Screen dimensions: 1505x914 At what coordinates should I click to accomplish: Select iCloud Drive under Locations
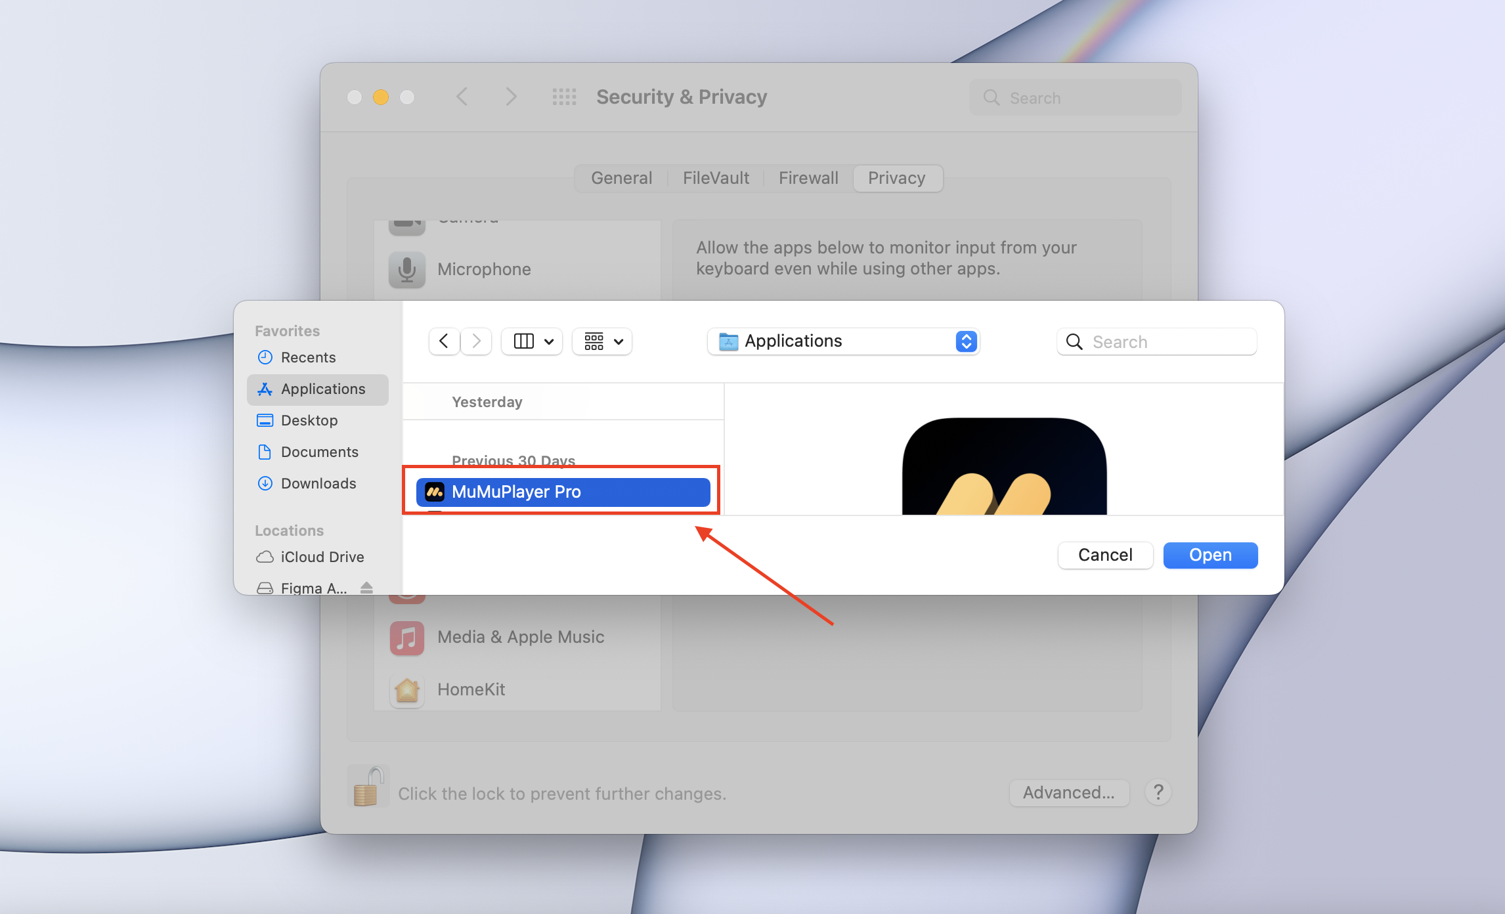pos(322,557)
